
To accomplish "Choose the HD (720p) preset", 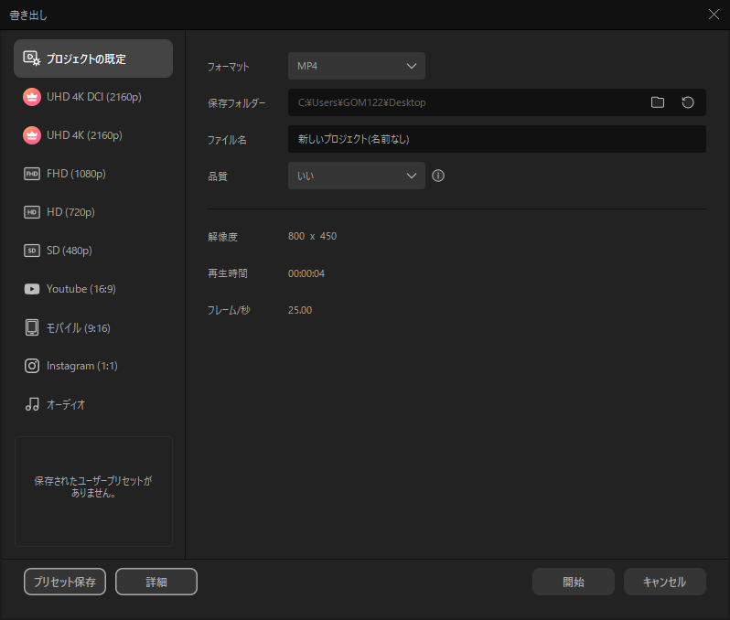I will (70, 212).
